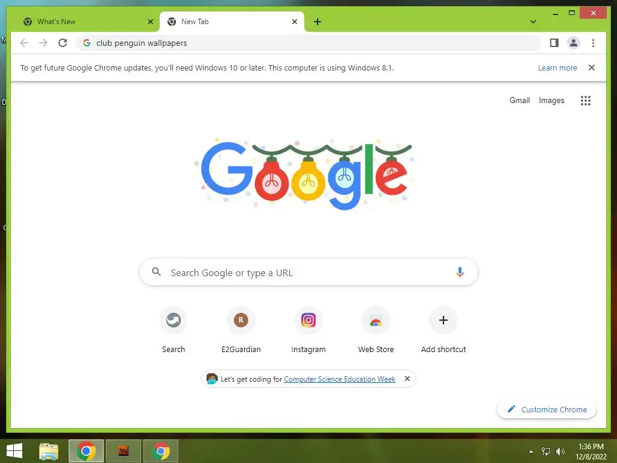Open the E2Guardian shortcut tile

tap(241, 330)
